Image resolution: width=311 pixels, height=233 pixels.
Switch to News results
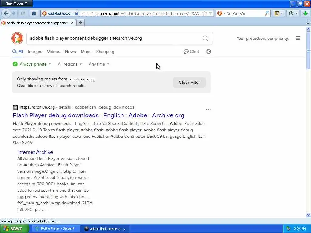[x=70, y=52]
